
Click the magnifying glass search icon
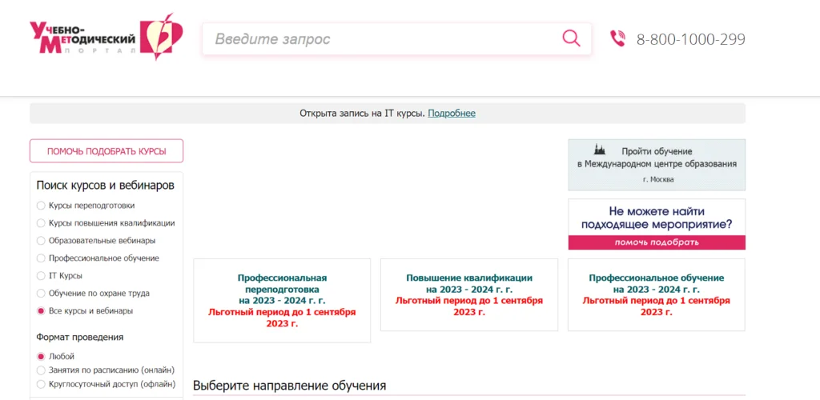571,38
